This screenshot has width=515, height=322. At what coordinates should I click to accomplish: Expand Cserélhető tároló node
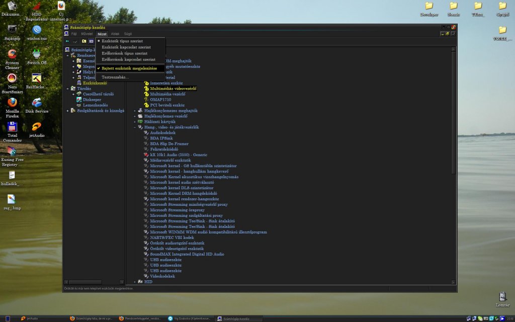73,94
